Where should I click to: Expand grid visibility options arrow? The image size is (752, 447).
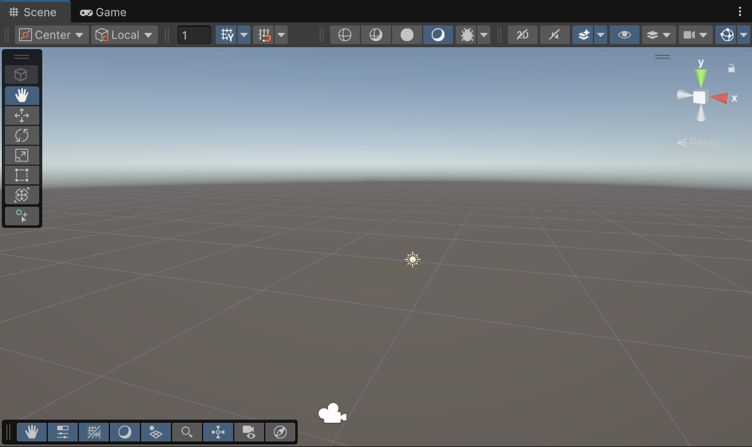244,35
